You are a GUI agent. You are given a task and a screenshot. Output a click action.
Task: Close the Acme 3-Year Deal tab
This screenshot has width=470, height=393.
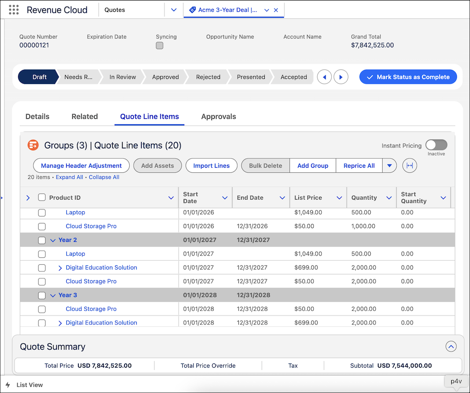pos(276,10)
